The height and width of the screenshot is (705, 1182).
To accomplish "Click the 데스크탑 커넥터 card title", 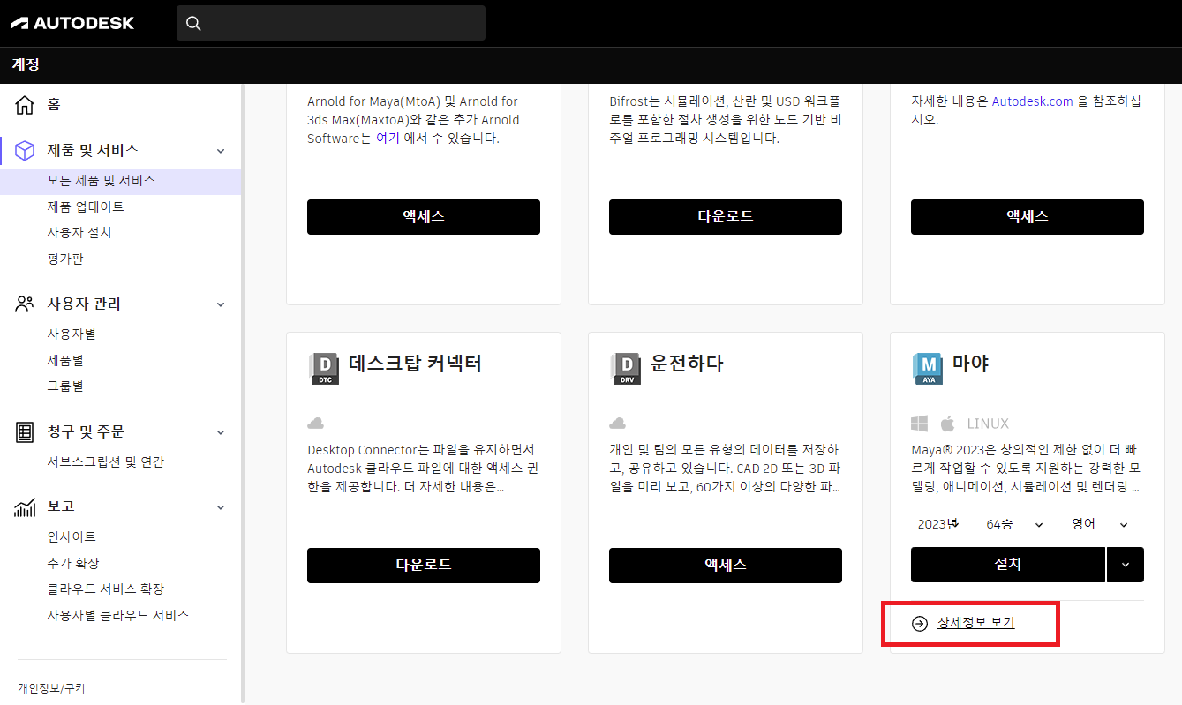I will pyautogui.click(x=415, y=364).
